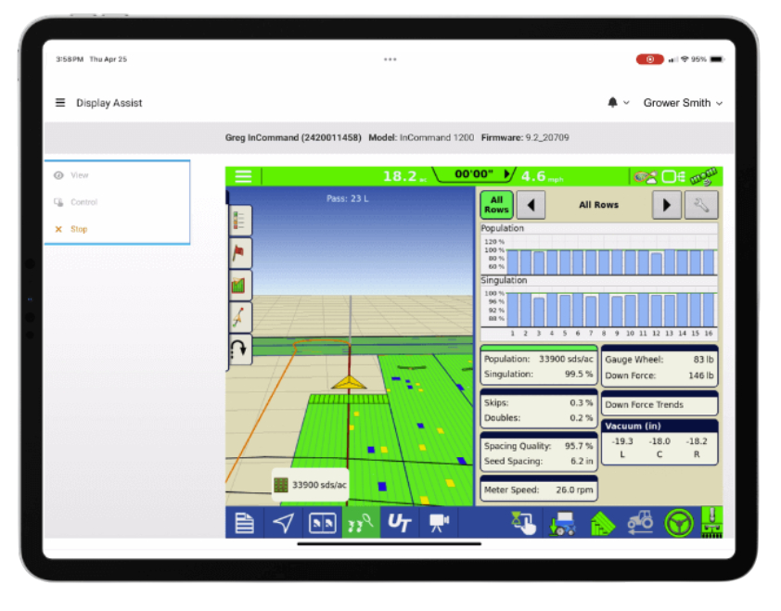
Task: Click the wrench settings icon
Action: (700, 205)
